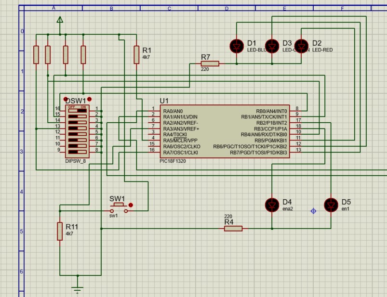
Task: Click the left red actuator above DSW1
Action: click(66, 99)
